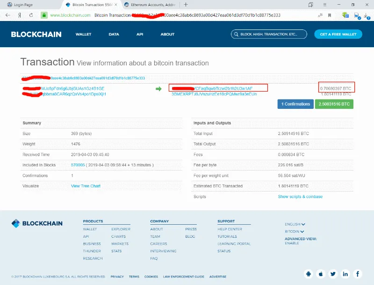Open the browser downloads icon
The height and width of the screenshot is (285, 374).
pyautogui.click(x=367, y=16)
